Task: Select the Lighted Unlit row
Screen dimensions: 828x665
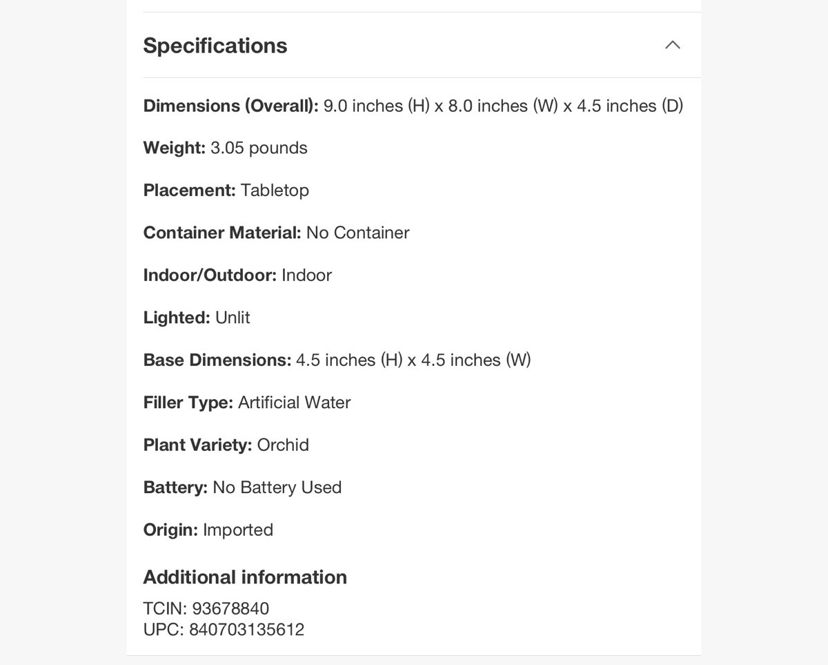Action: [197, 318]
